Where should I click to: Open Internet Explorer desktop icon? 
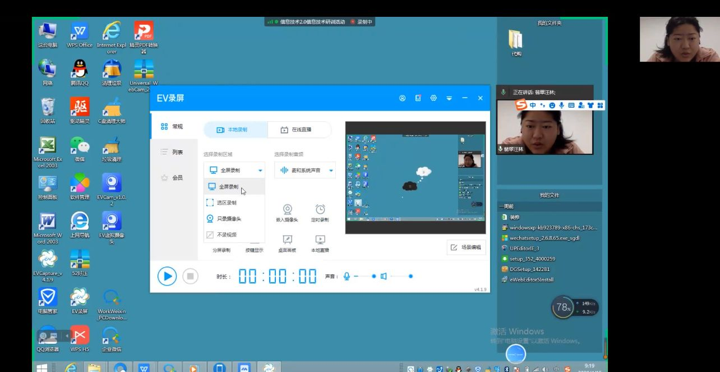point(112,37)
